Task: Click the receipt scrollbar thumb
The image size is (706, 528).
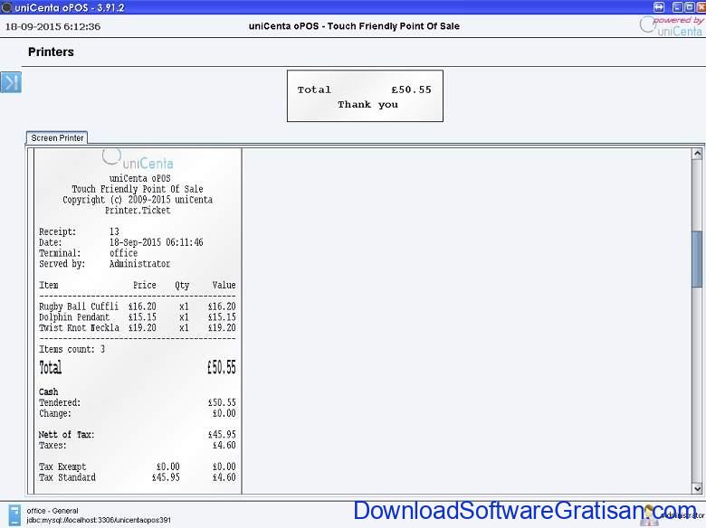Action: 697,259
